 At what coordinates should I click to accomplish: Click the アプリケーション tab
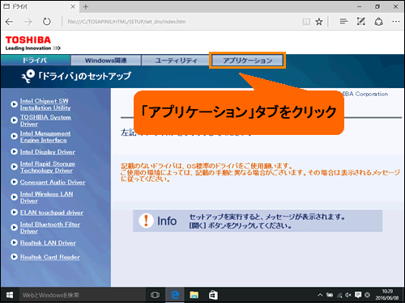tap(247, 61)
